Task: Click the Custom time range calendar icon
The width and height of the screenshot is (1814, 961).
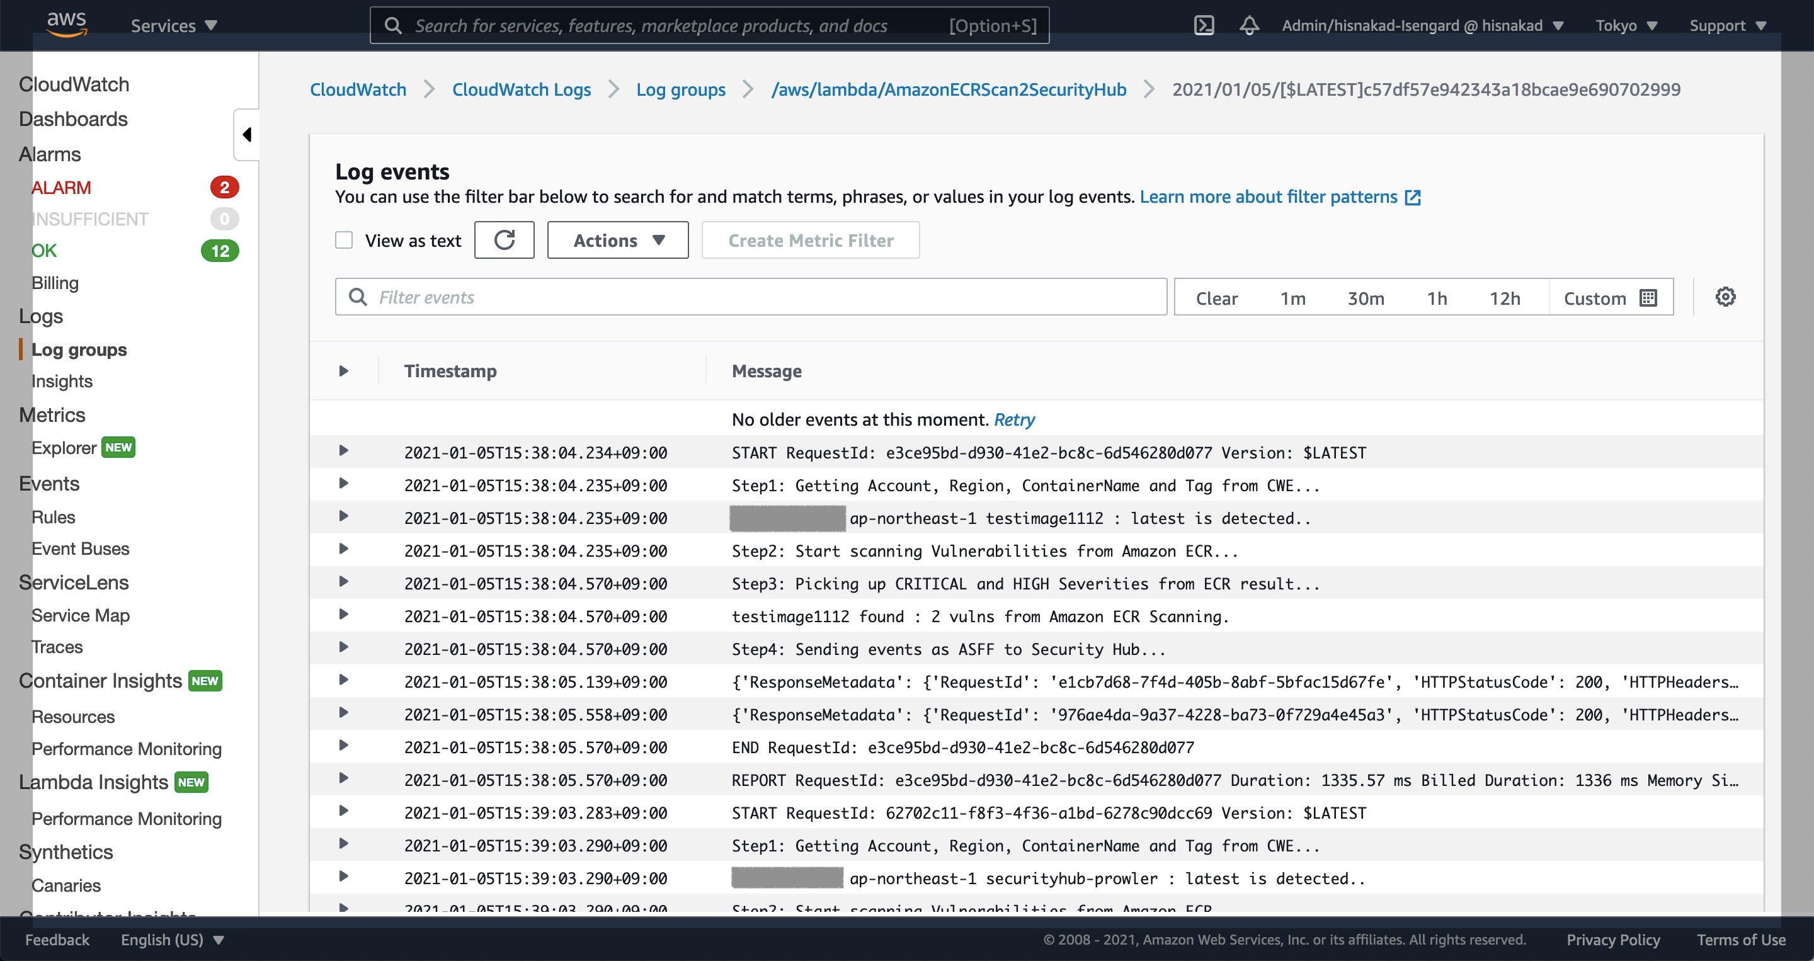Action: point(1648,298)
